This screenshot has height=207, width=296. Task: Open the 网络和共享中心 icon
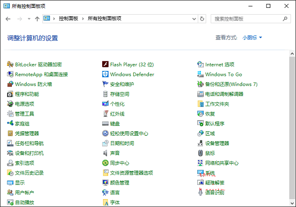(x=200, y=163)
